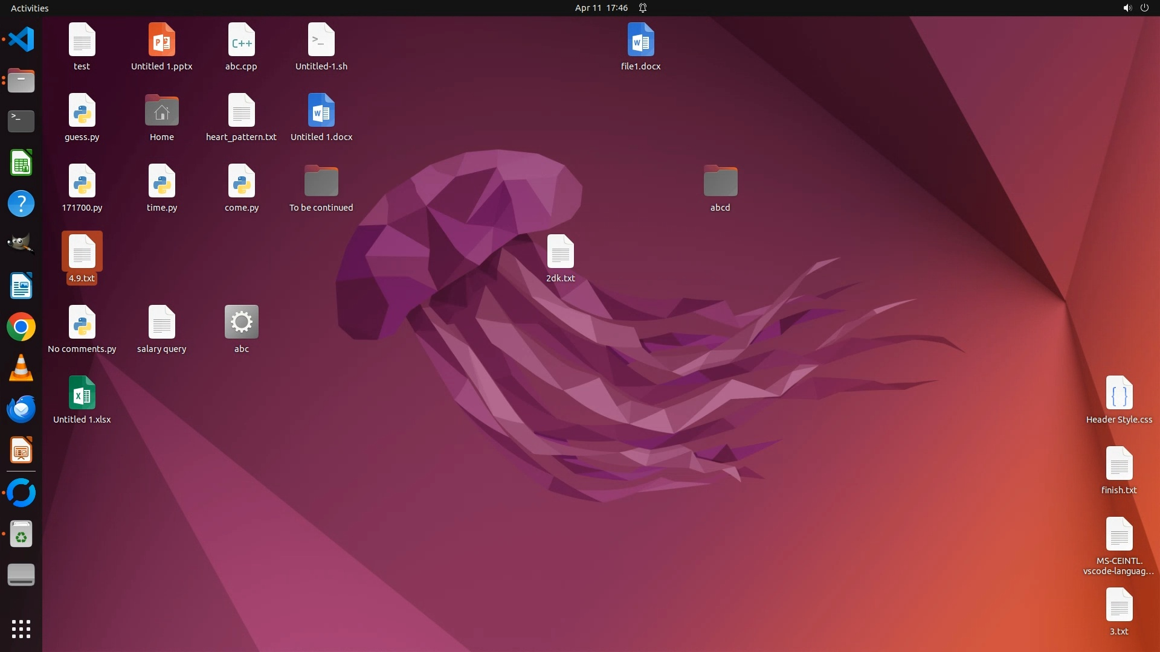Image resolution: width=1160 pixels, height=652 pixels.
Task: Show Applications grid button
Action: pyautogui.click(x=21, y=629)
